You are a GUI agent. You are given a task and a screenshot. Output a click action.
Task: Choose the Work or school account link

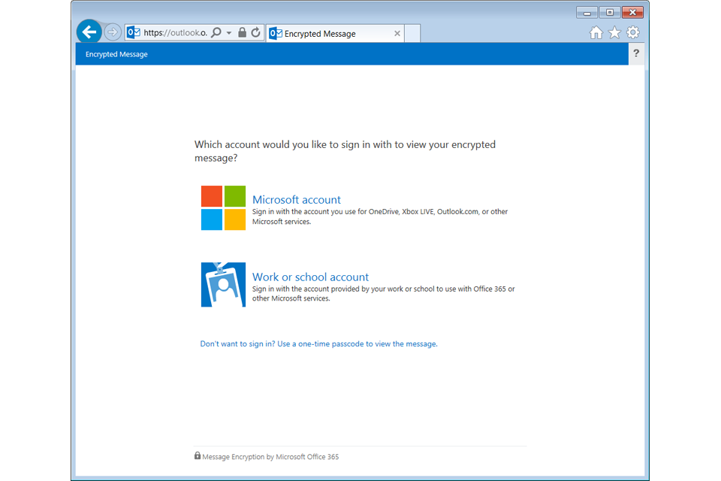(x=310, y=277)
